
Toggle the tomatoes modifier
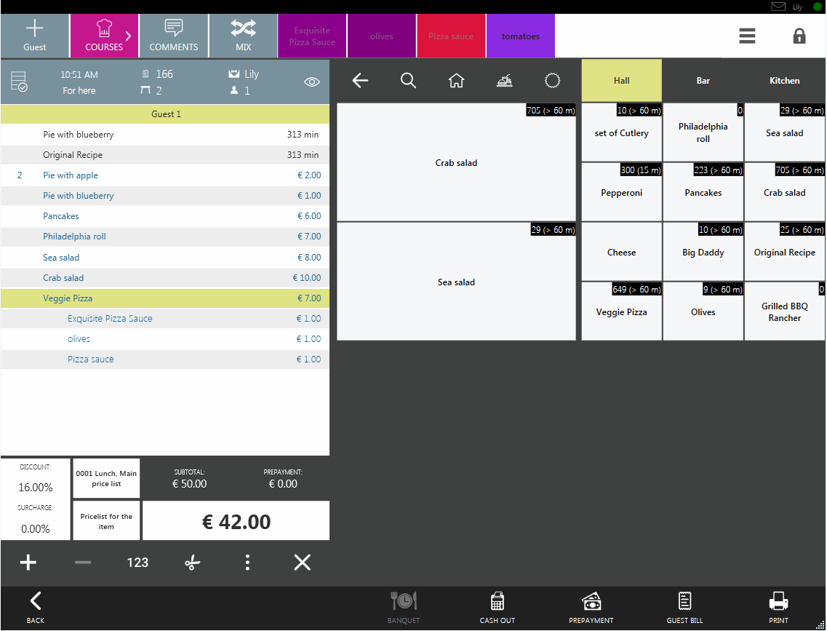(520, 36)
